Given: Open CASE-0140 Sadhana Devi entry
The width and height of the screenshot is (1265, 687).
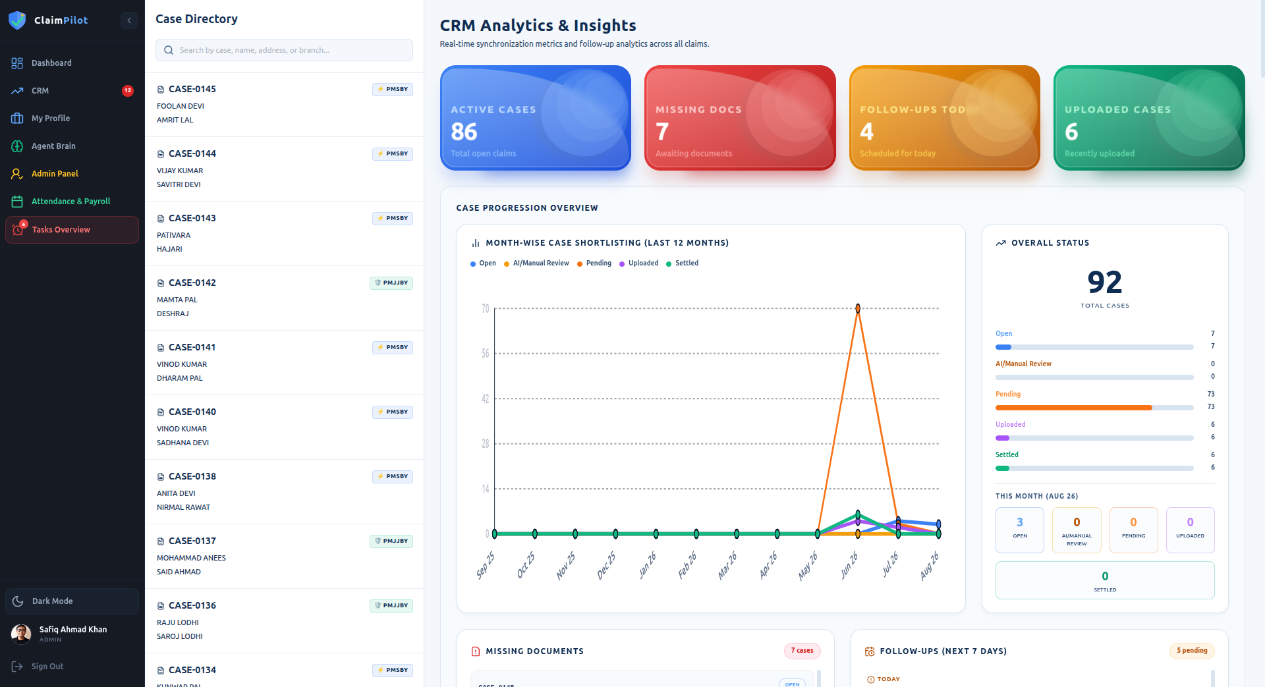Looking at the screenshot, I should coord(284,427).
